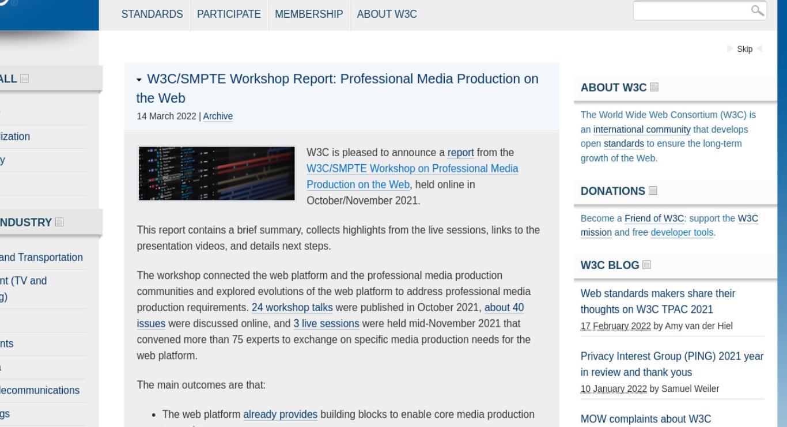Toggle the ALL sidebar section icon

[24, 79]
